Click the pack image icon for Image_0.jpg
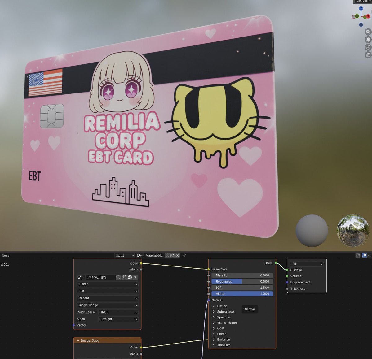The image size is (372, 359). coord(130,277)
